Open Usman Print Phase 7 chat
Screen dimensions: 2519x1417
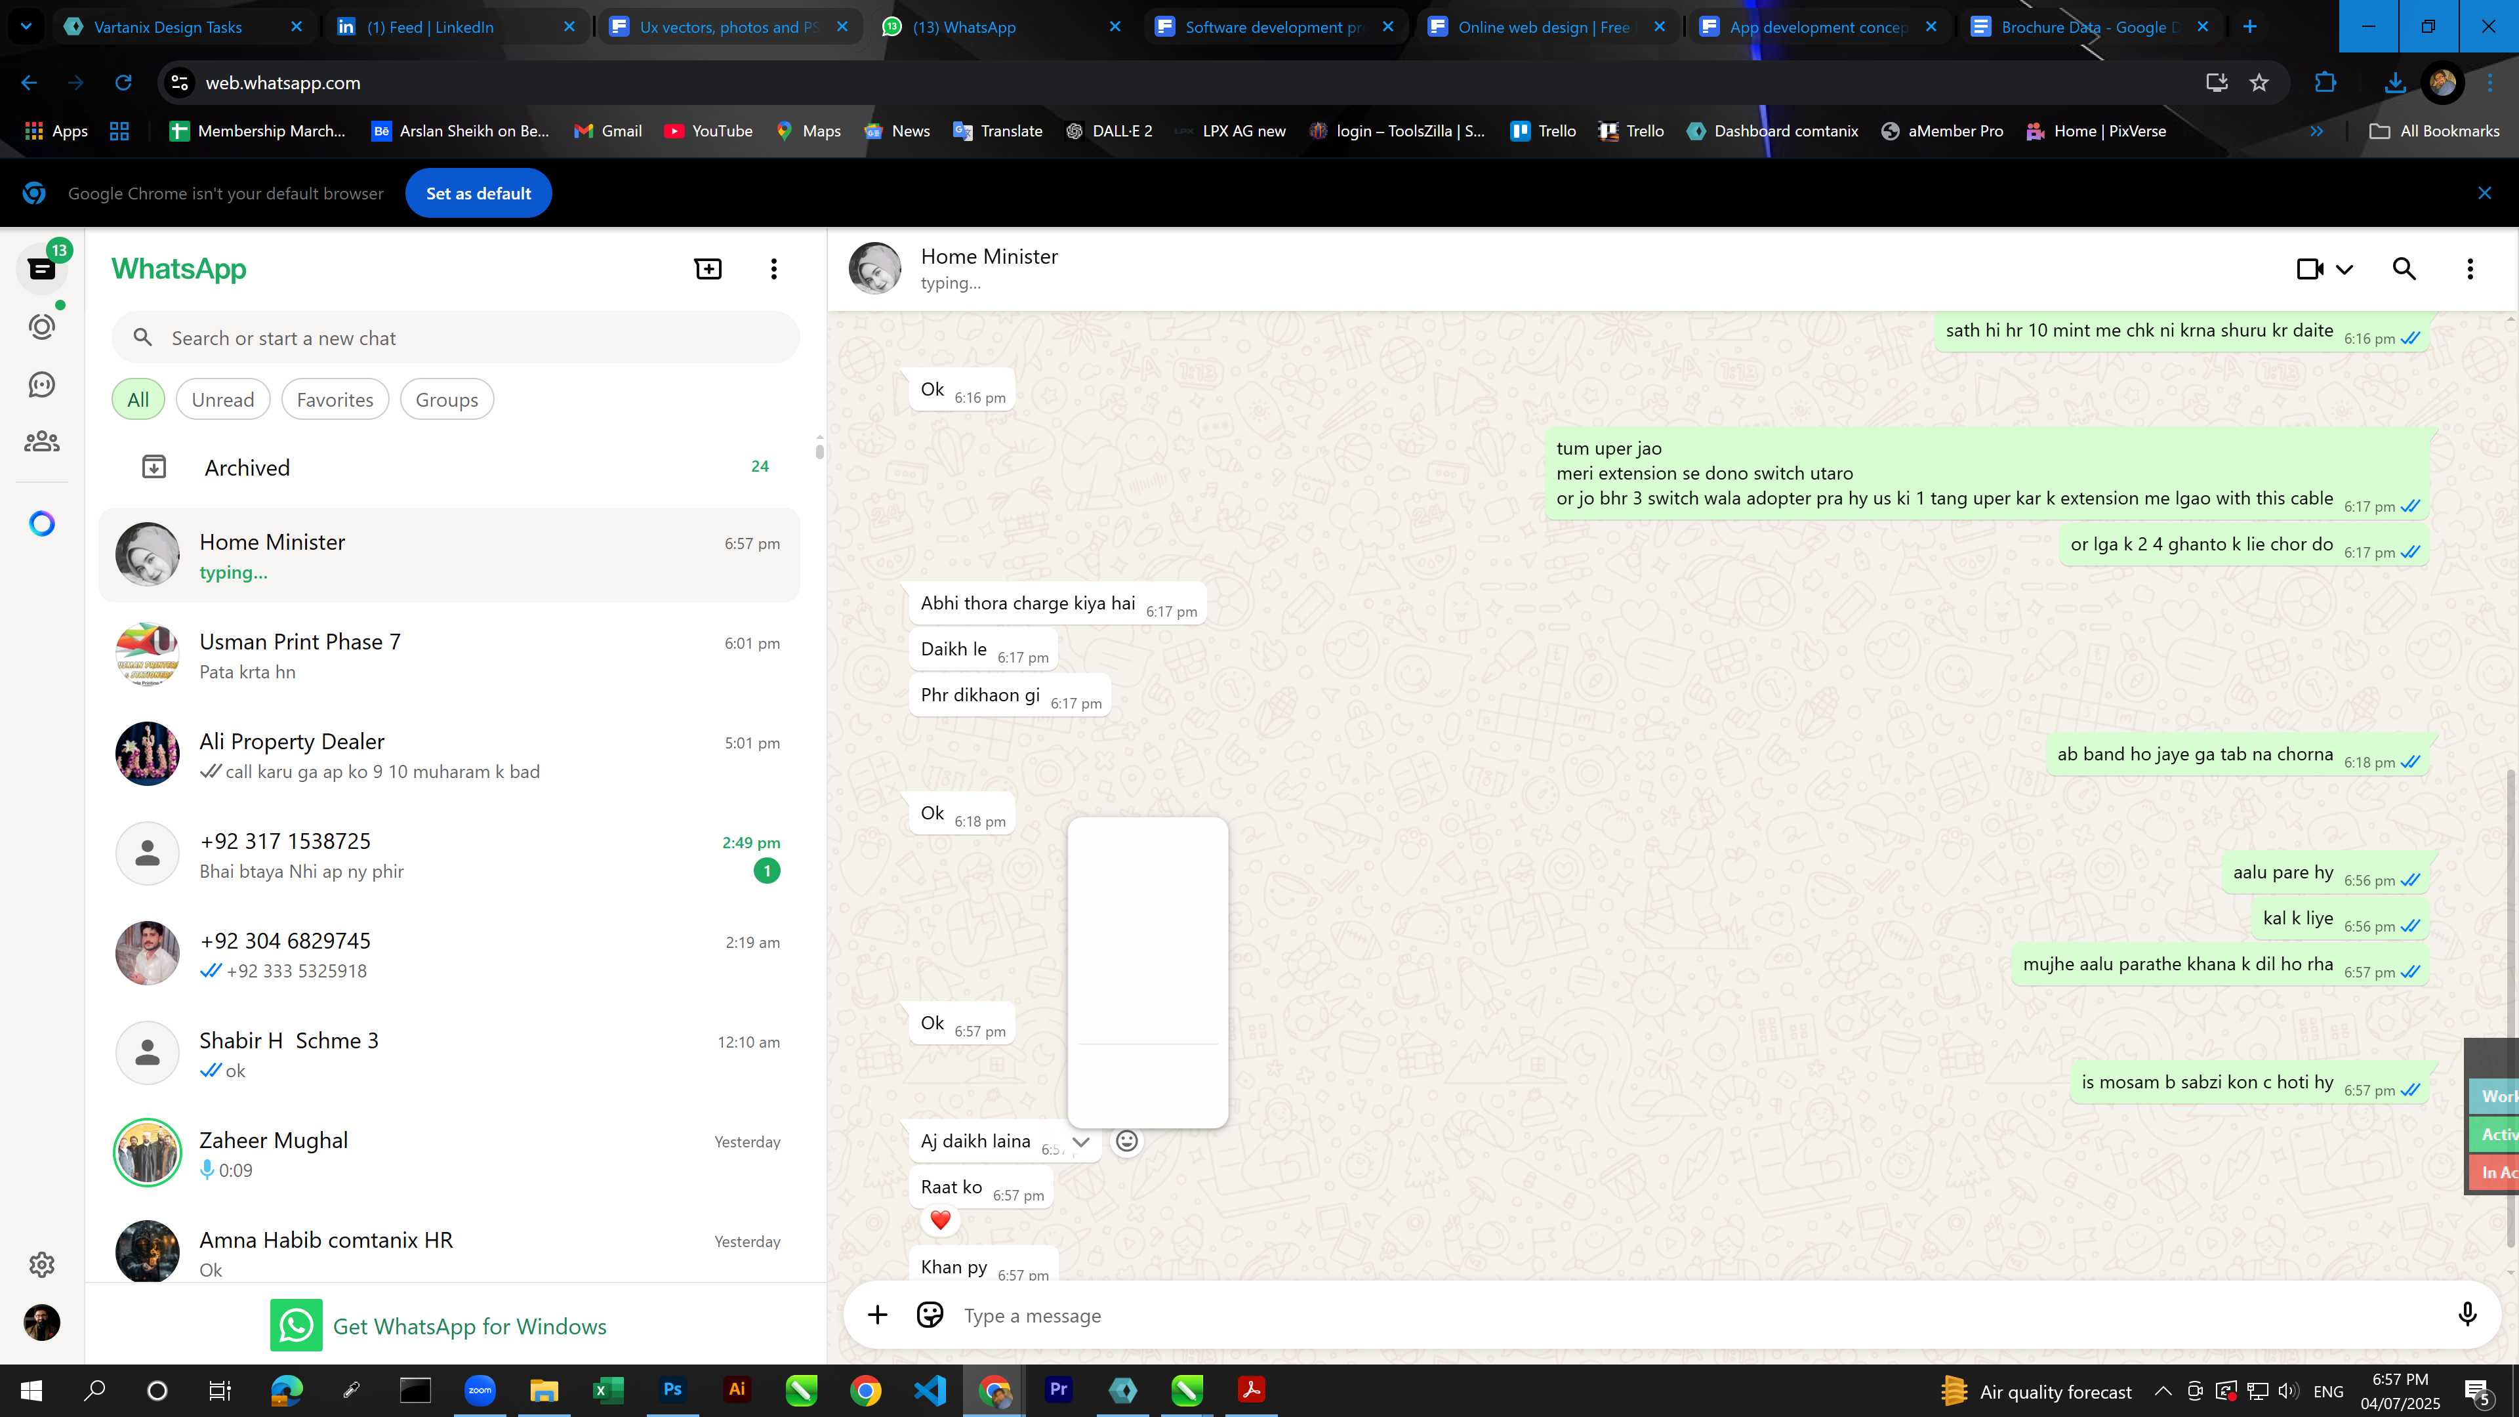click(450, 655)
